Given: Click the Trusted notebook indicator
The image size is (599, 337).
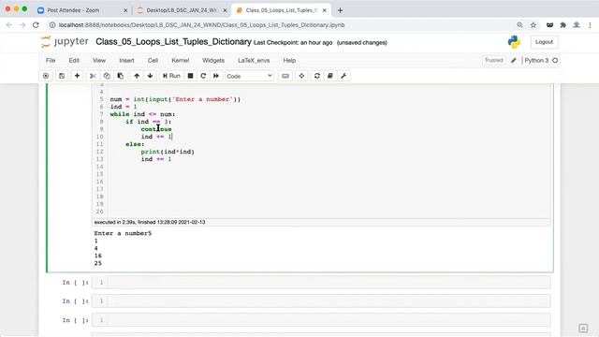Looking at the screenshot, I should (493, 60).
